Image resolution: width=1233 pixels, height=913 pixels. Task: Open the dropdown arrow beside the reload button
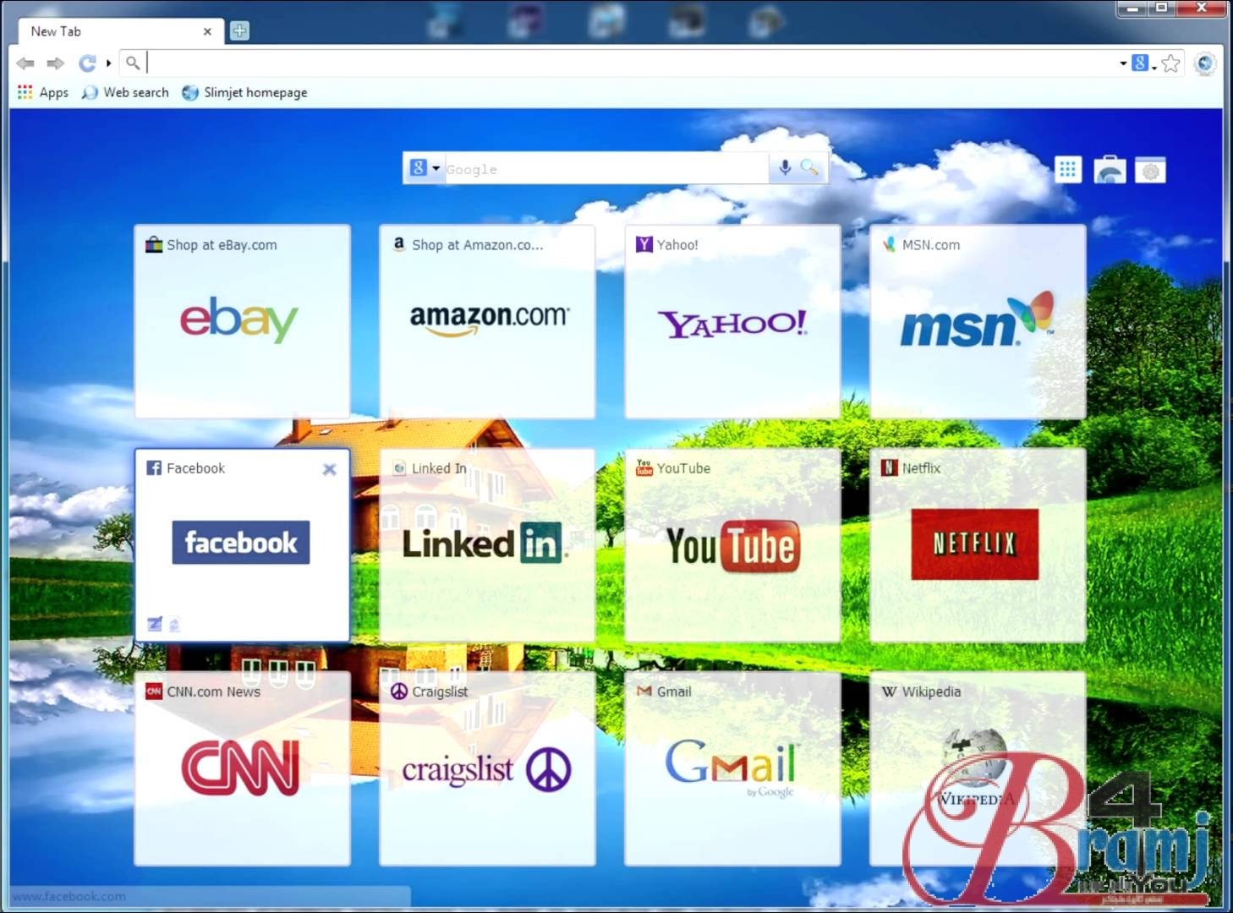108,63
